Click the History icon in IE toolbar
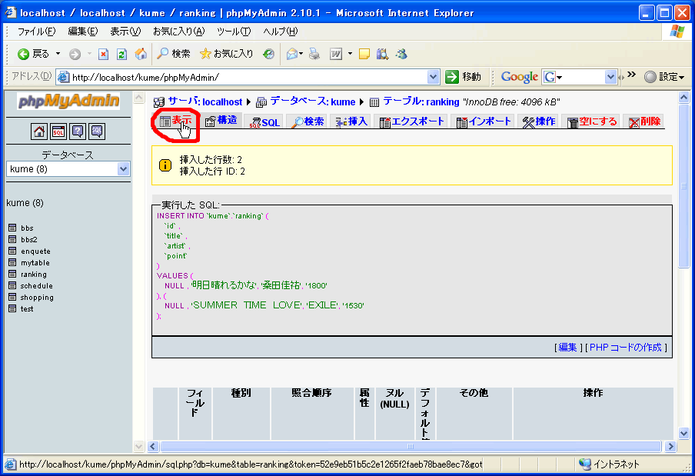 [x=268, y=54]
